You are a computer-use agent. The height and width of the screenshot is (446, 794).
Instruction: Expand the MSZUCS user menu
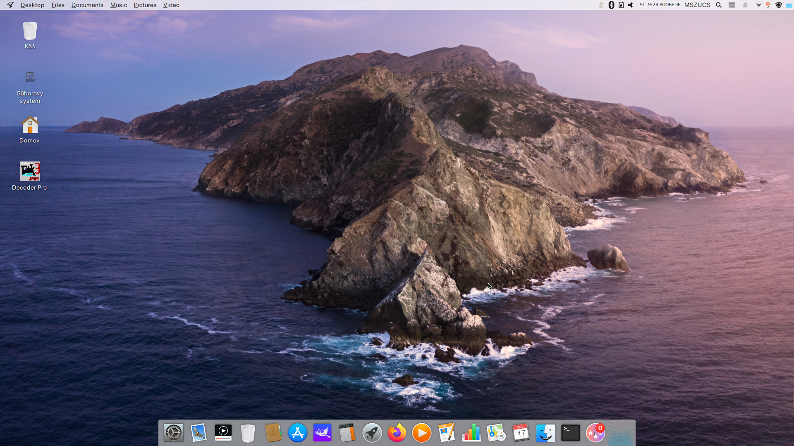697,5
